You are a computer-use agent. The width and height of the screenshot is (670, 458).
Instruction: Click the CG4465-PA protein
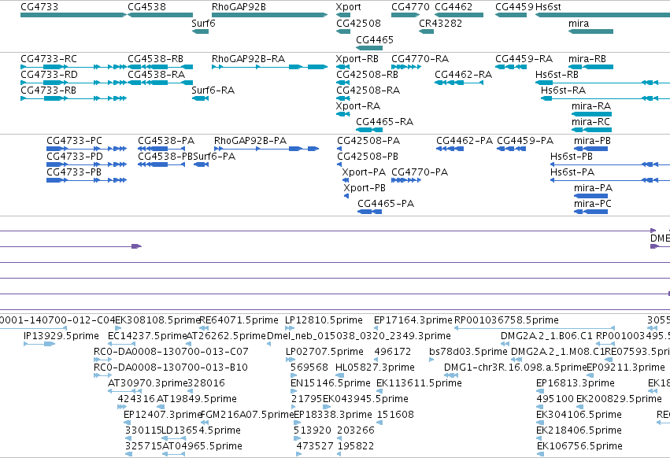(x=369, y=212)
